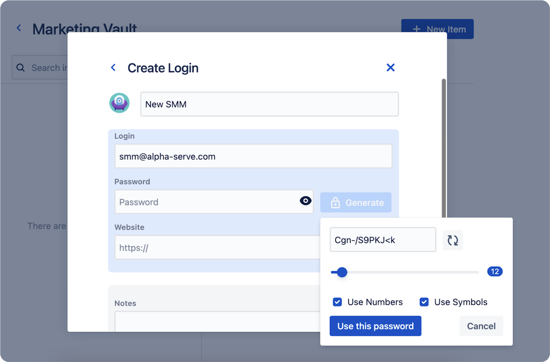Adjust the password length slider

click(341, 272)
